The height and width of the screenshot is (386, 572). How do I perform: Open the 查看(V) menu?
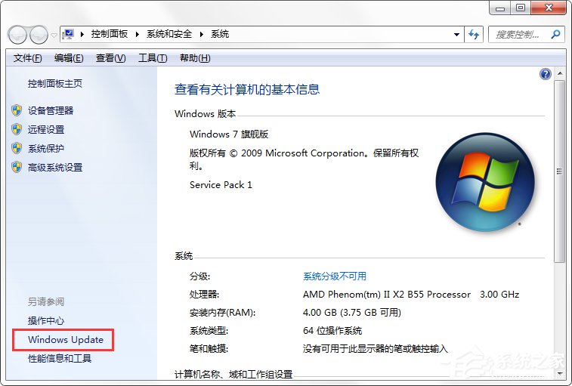click(110, 58)
